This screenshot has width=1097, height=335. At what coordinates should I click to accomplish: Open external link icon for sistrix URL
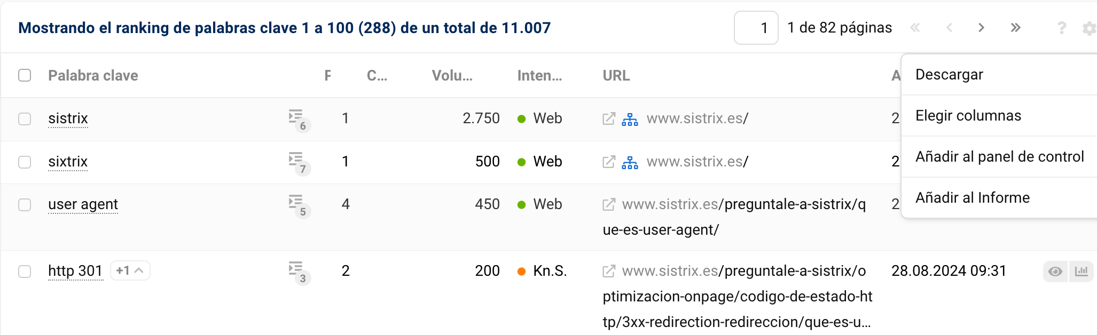coord(609,118)
